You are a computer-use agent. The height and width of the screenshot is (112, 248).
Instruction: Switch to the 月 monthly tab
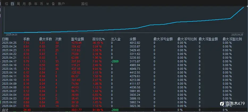tap(24, 4)
